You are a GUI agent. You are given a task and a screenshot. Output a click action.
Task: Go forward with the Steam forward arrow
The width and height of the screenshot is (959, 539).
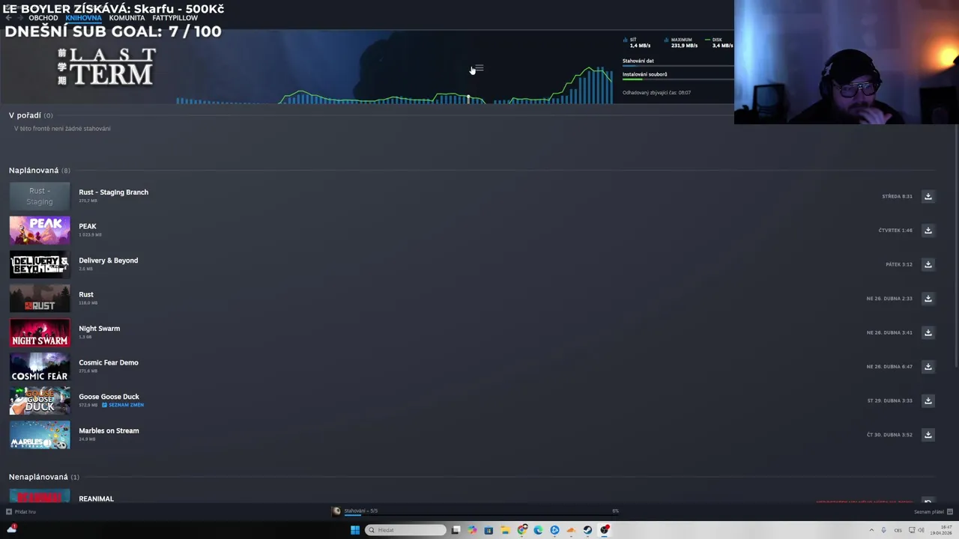[x=20, y=18]
